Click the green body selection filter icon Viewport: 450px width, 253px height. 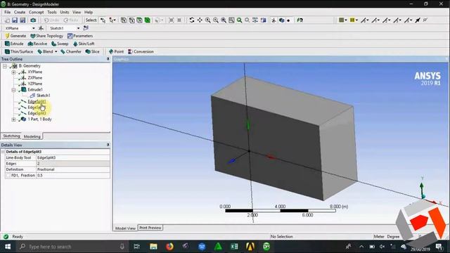pos(147,20)
